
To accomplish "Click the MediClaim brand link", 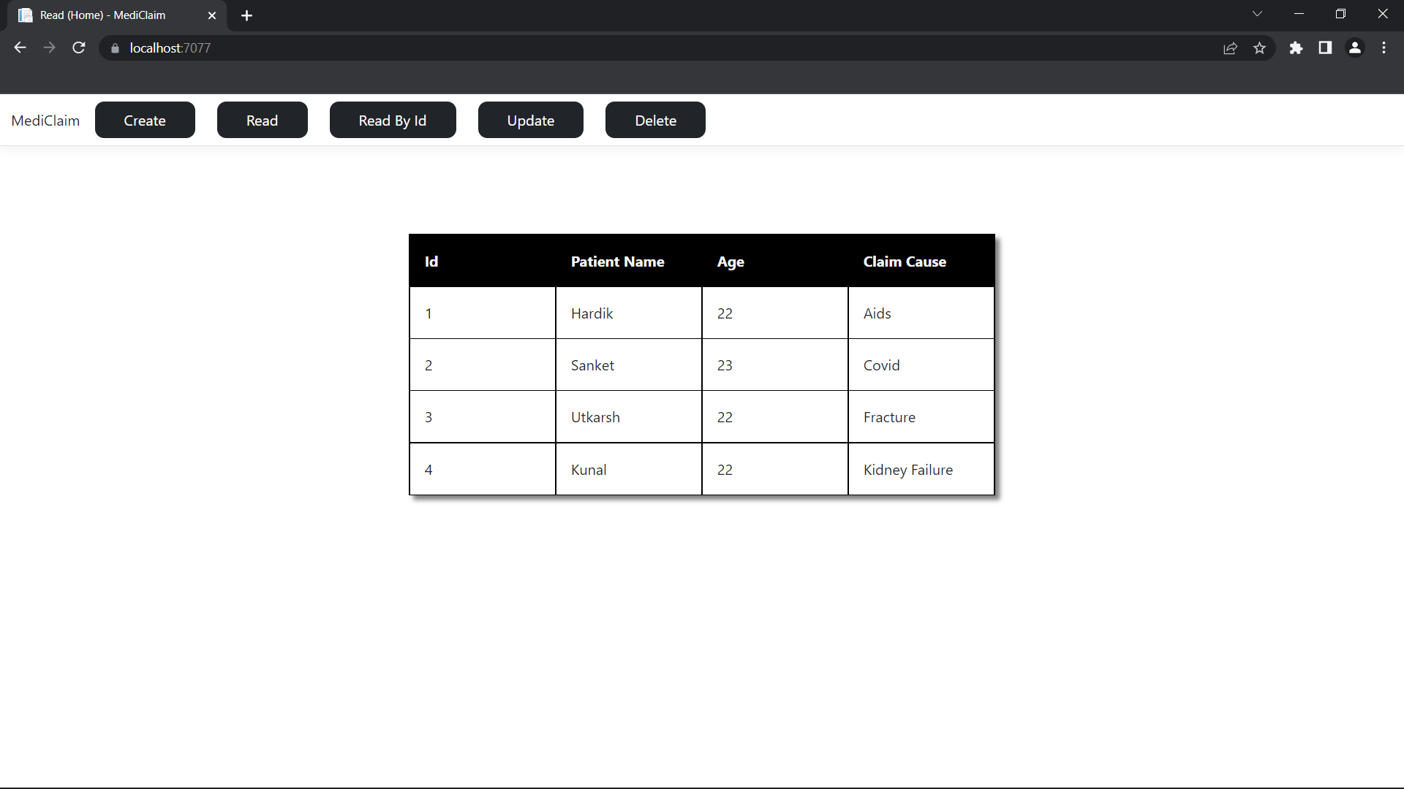I will click(x=45, y=120).
